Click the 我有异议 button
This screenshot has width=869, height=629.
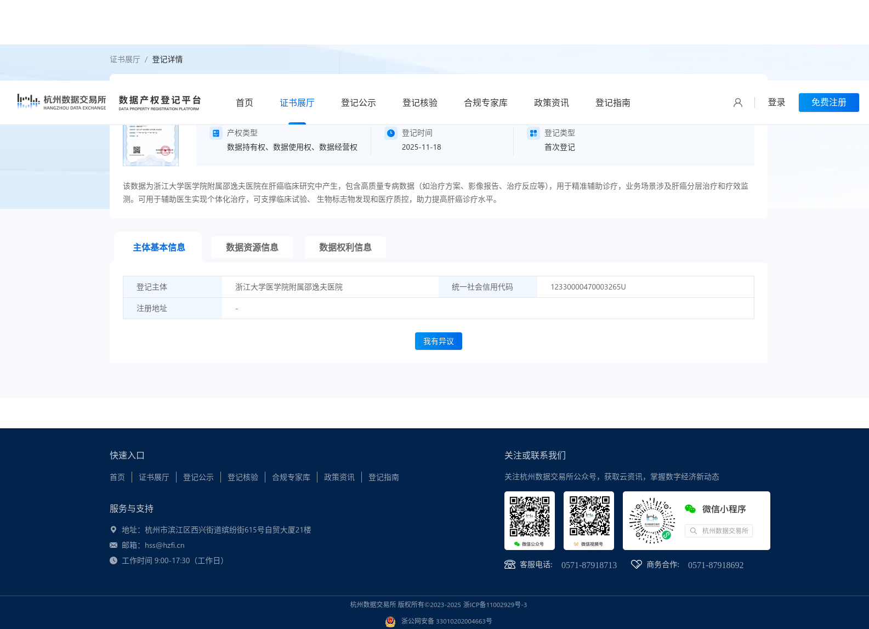(439, 341)
